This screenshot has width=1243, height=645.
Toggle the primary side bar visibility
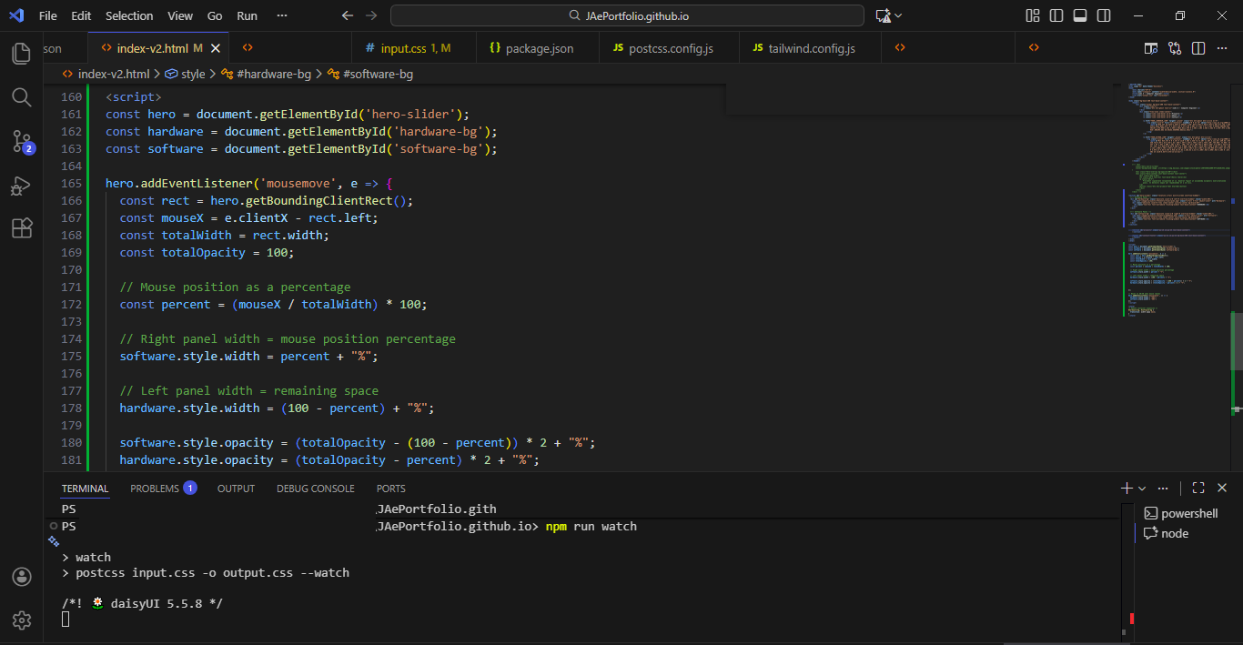coord(1056,15)
